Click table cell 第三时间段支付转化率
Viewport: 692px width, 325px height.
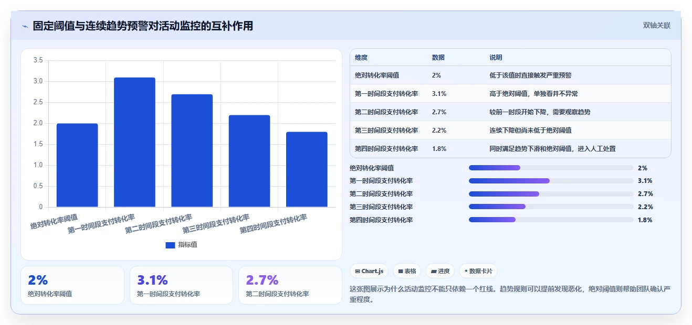(386, 131)
